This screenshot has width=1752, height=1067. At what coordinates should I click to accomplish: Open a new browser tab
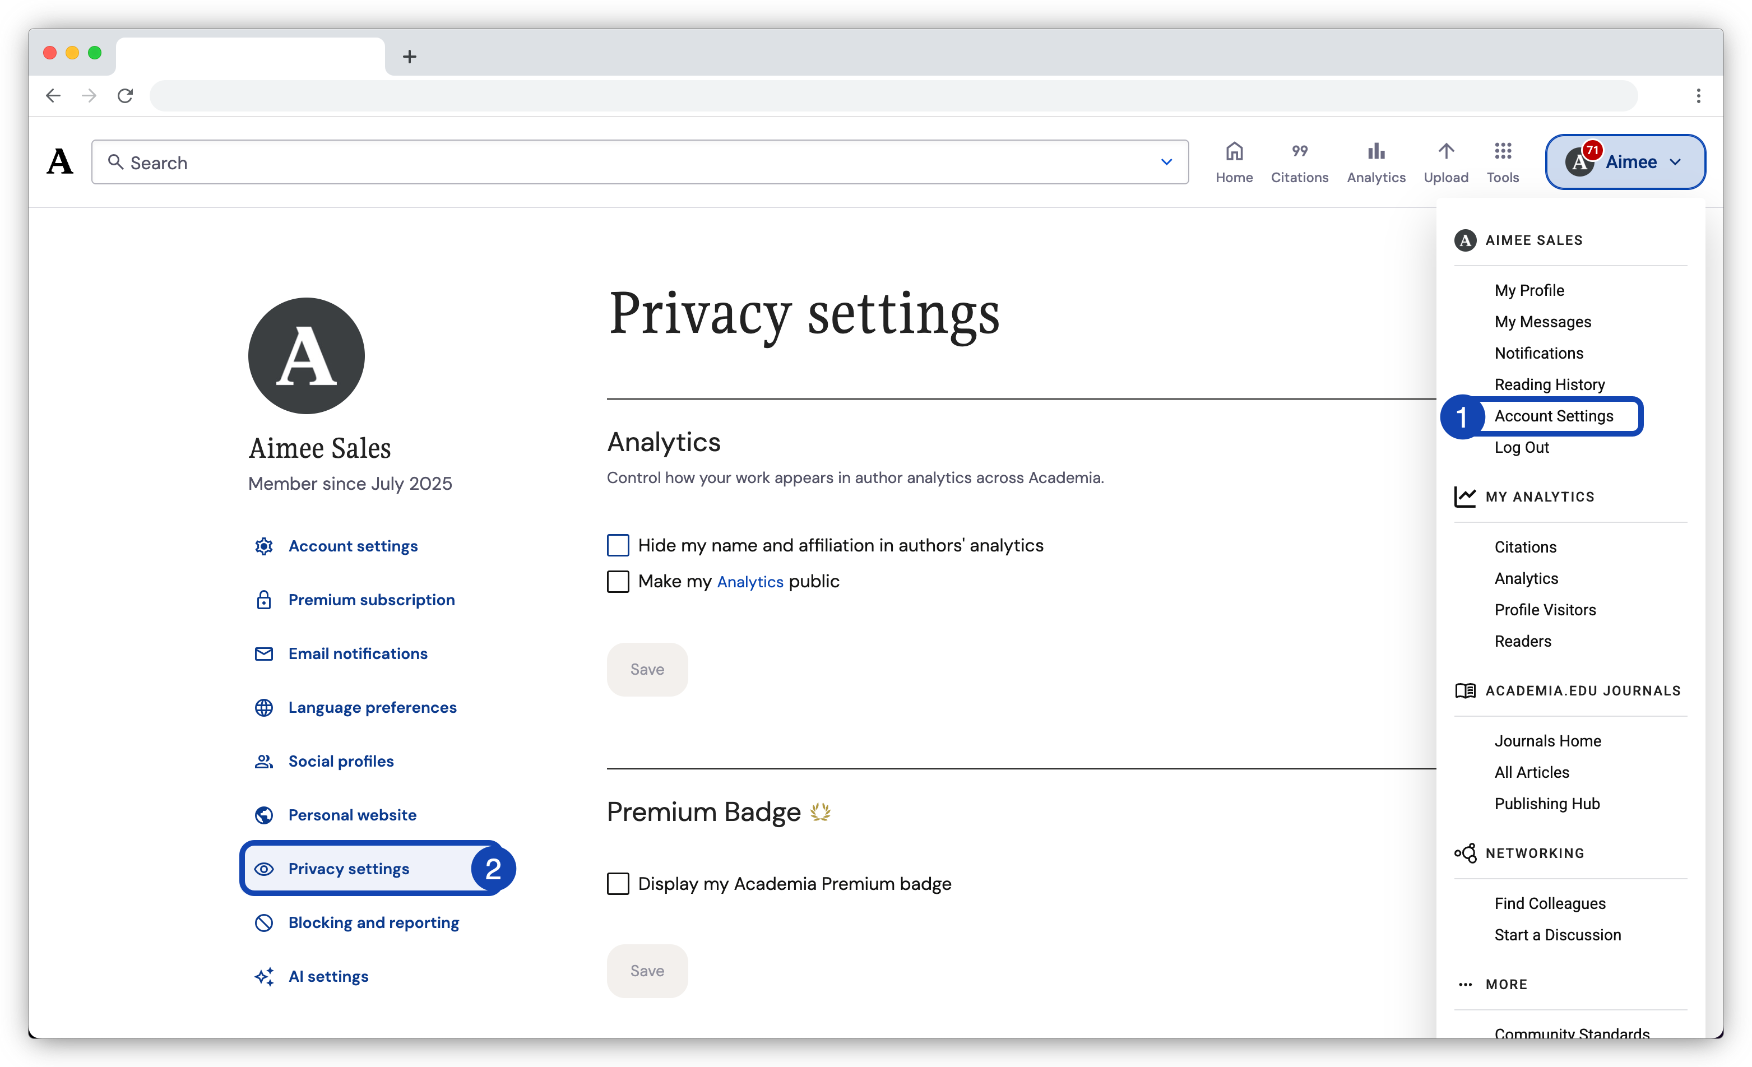pyautogui.click(x=409, y=56)
